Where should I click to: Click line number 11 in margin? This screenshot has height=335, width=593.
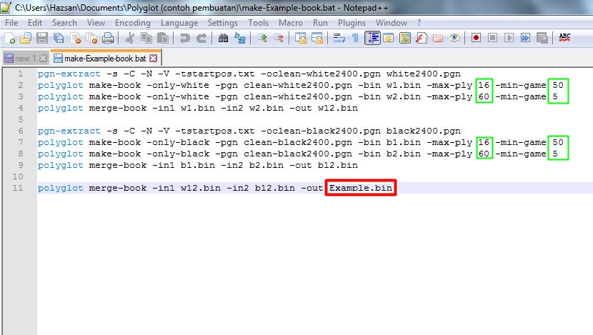[18, 188]
